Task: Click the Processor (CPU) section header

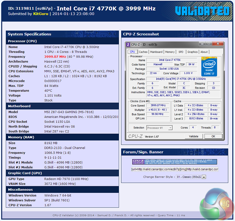Action: pyautogui.click(x=62, y=41)
